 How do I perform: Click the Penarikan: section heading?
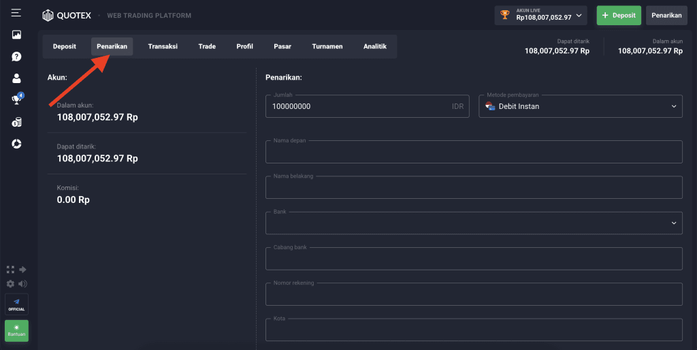[284, 78]
